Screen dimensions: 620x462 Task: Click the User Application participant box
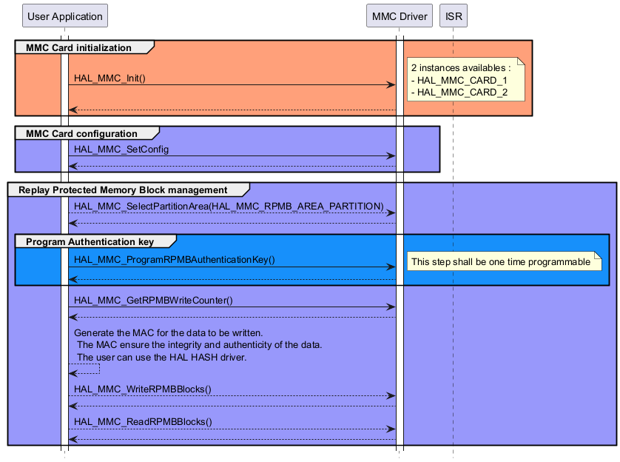(x=64, y=16)
